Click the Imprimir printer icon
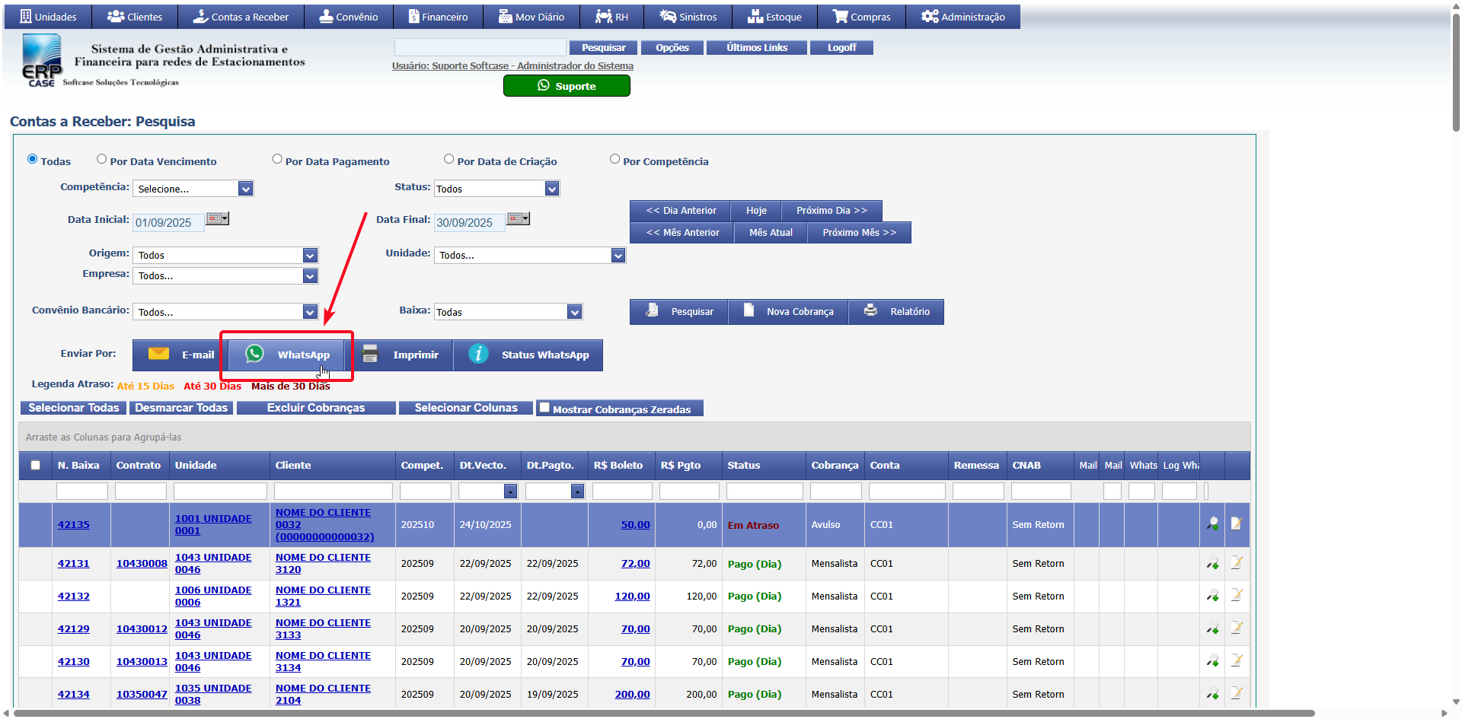 tap(370, 354)
